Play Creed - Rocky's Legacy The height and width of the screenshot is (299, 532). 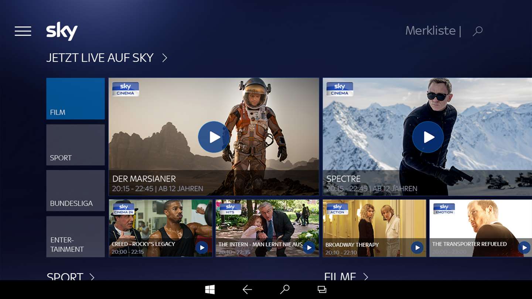[202, 247]
